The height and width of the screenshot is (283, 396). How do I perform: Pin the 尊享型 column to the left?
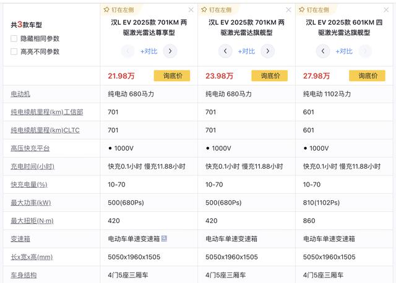coord(119,10)
